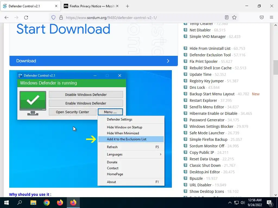
Task: Open the taskbar search icon
Action: pos(20,203)
